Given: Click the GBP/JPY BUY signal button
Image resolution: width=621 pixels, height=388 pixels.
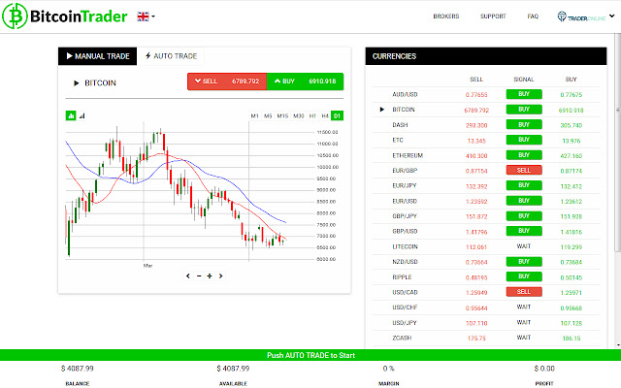Looking at the screenshot, I should click(524, 215).
